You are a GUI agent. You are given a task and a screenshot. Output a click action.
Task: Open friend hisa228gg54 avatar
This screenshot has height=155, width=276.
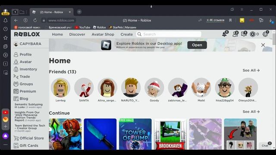point(225,87)
